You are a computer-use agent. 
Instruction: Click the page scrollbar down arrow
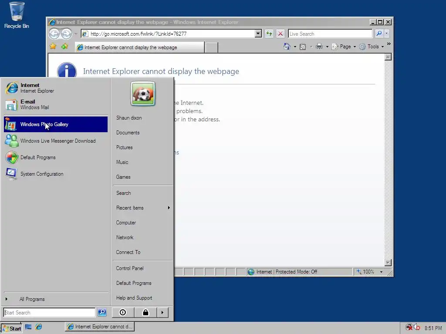(388, 262)
